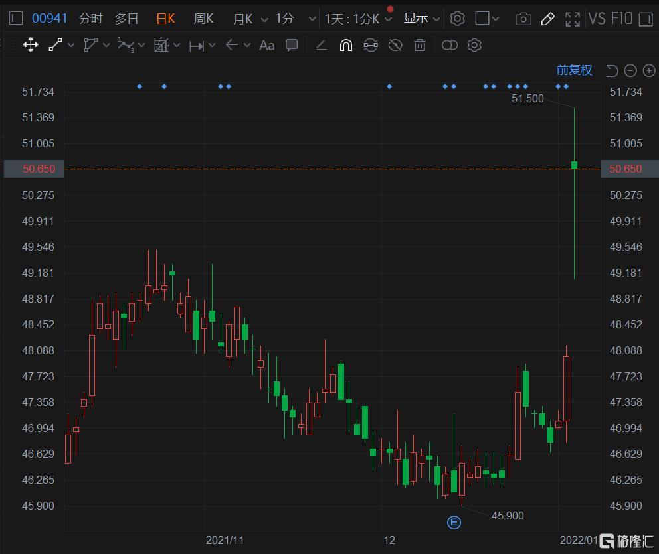Viewport: 659px width, 554px height.
Task: Take a chart screenshot with camera icon
Action: 523,19
